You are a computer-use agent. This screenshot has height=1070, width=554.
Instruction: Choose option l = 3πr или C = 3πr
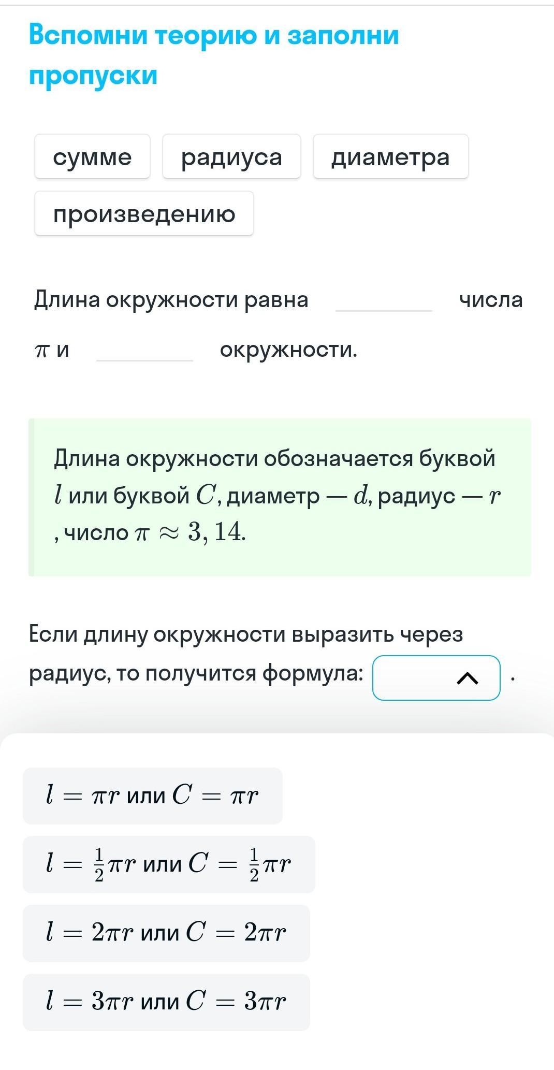[166, 1002]
